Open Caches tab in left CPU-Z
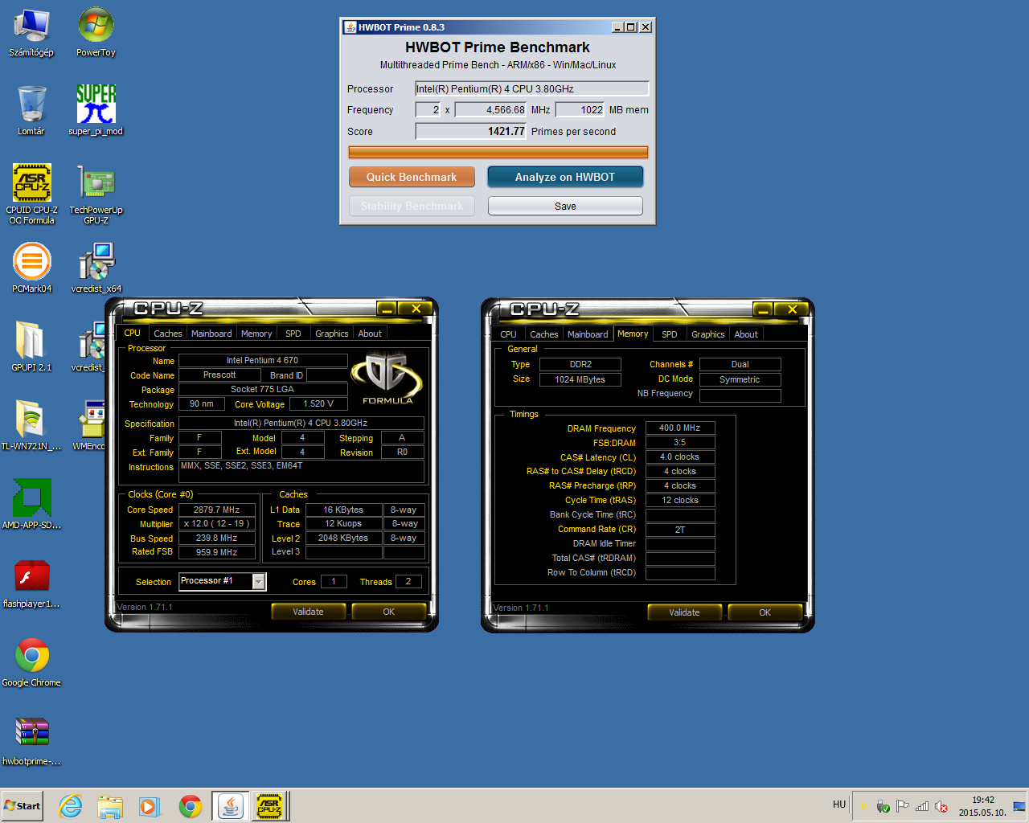 [167, 334]
